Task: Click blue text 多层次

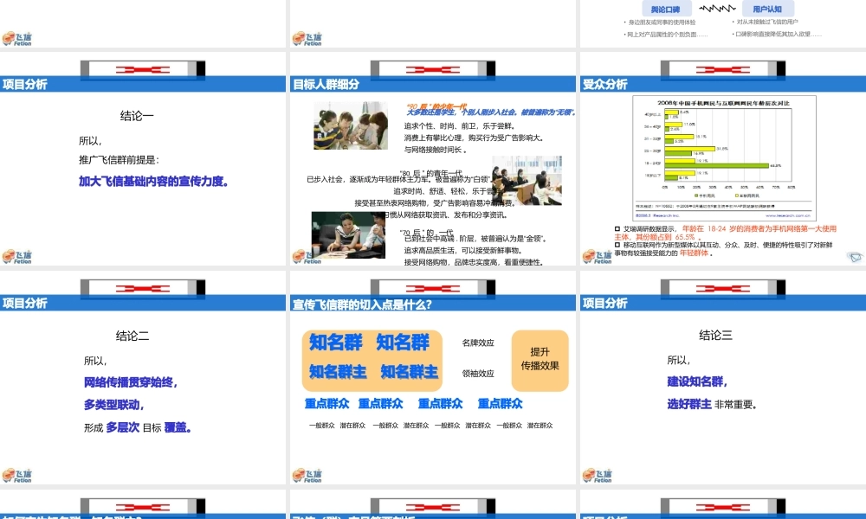Action: pos(123,427)
